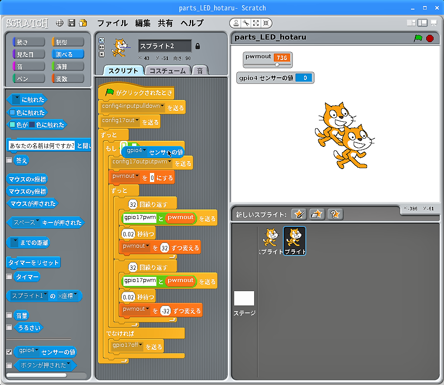444x385 pixels.
Task: Toggle the ボタンが押された checkbox
Action: [x=9, y=365]
